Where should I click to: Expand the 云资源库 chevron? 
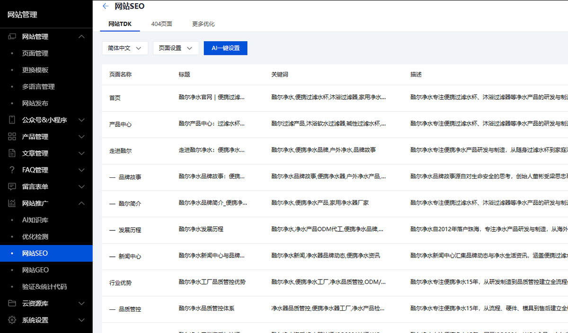81,303
